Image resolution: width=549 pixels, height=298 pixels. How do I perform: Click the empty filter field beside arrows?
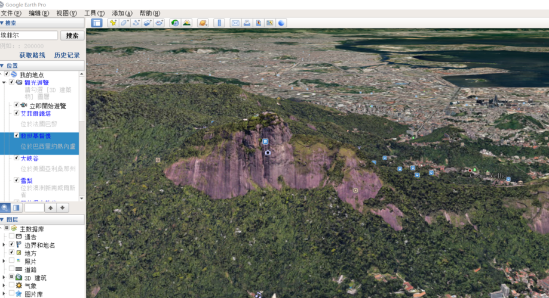click(34, 208)
